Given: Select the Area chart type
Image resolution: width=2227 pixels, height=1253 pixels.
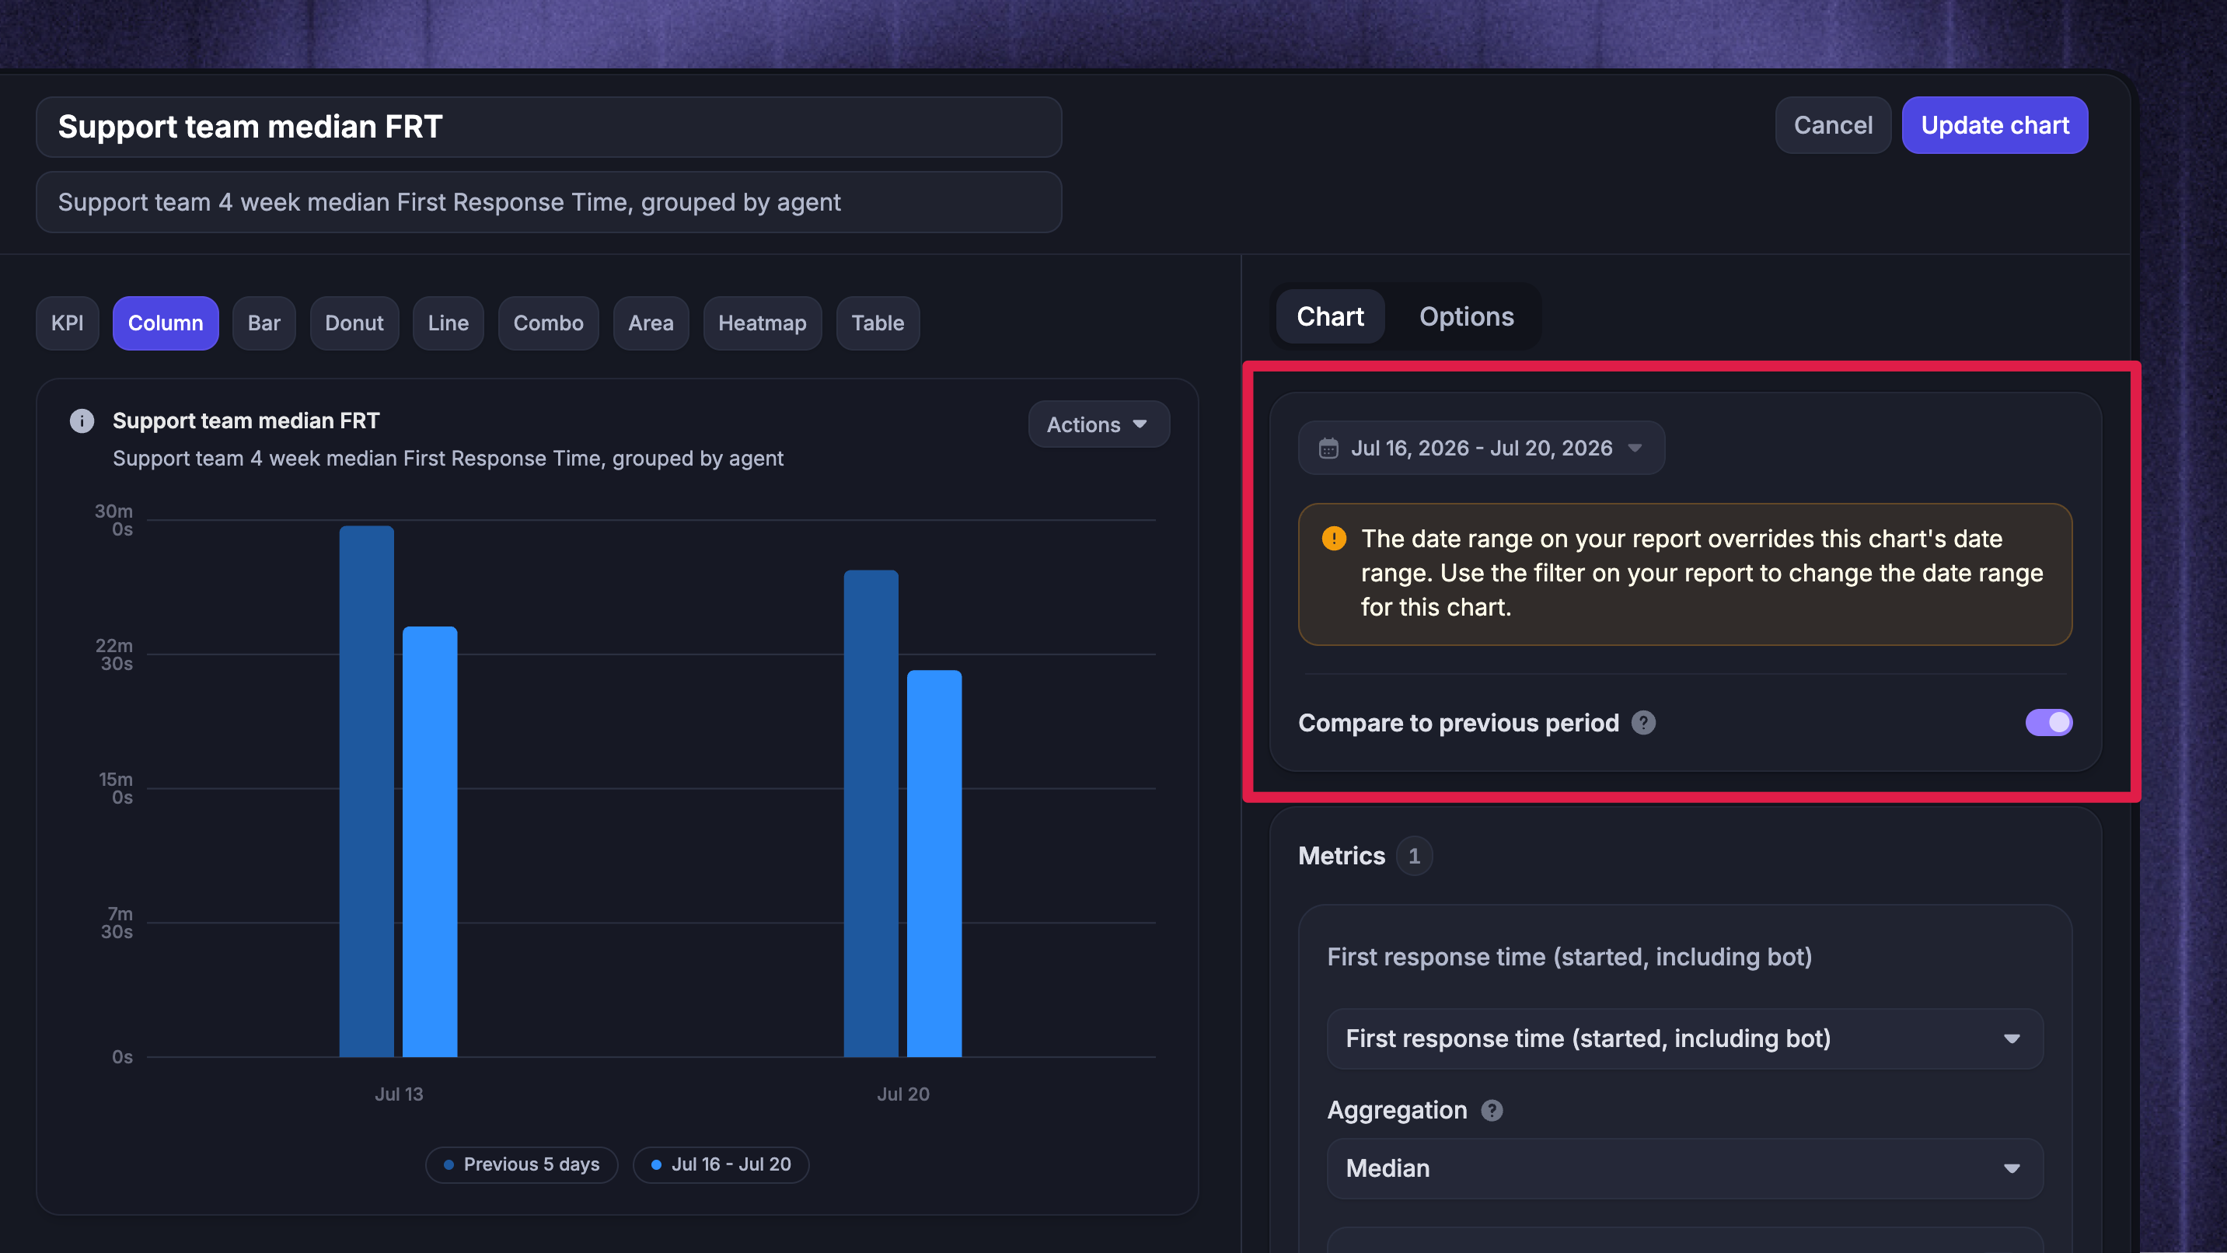Looking at the screenshot, I should tap(651, 323).
